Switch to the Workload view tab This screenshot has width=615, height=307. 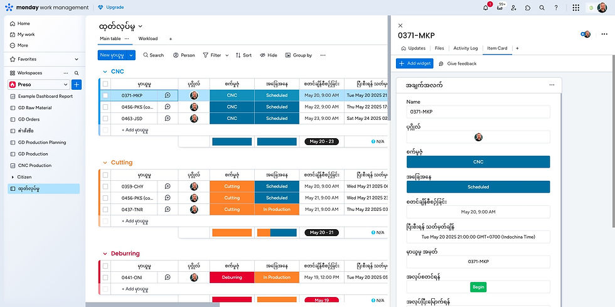(x=148, y=38)
